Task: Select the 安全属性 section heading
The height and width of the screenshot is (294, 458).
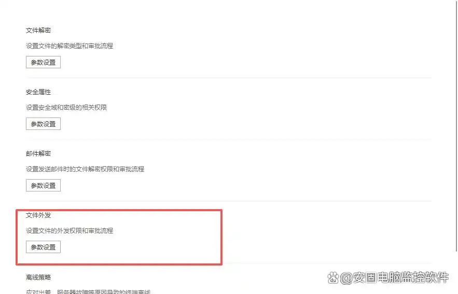Action: 38,92
